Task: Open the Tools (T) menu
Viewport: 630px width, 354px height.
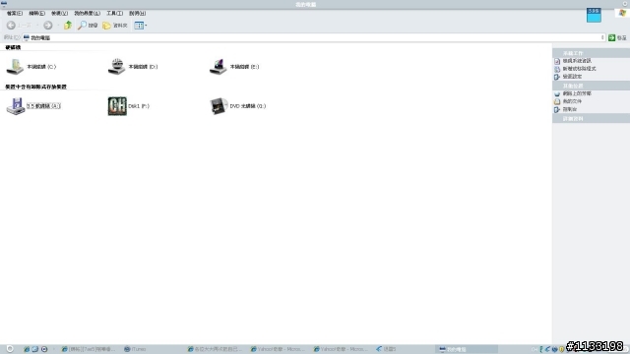Action: [x=114, y=13]
